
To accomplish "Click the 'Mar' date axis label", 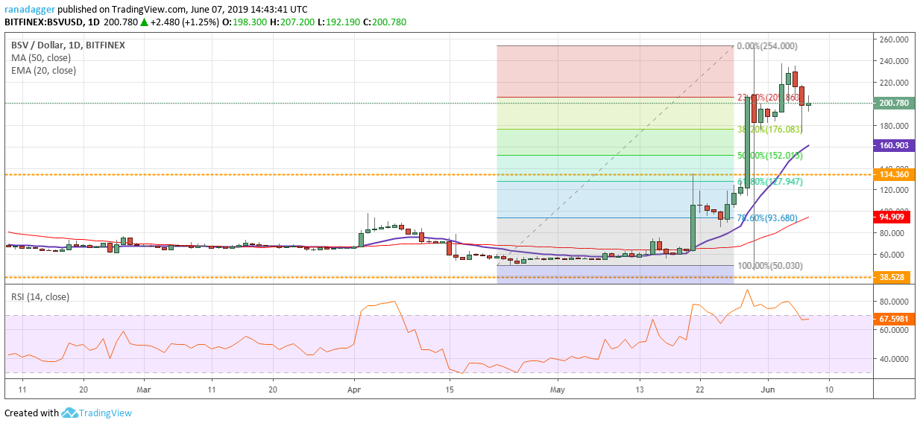I will pyautogui.click(x=144, y=390).
